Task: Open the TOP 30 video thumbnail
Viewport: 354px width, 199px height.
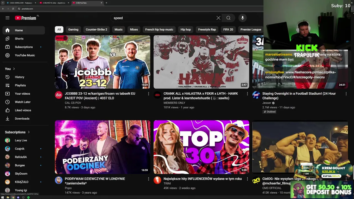Action: [201, 147]
